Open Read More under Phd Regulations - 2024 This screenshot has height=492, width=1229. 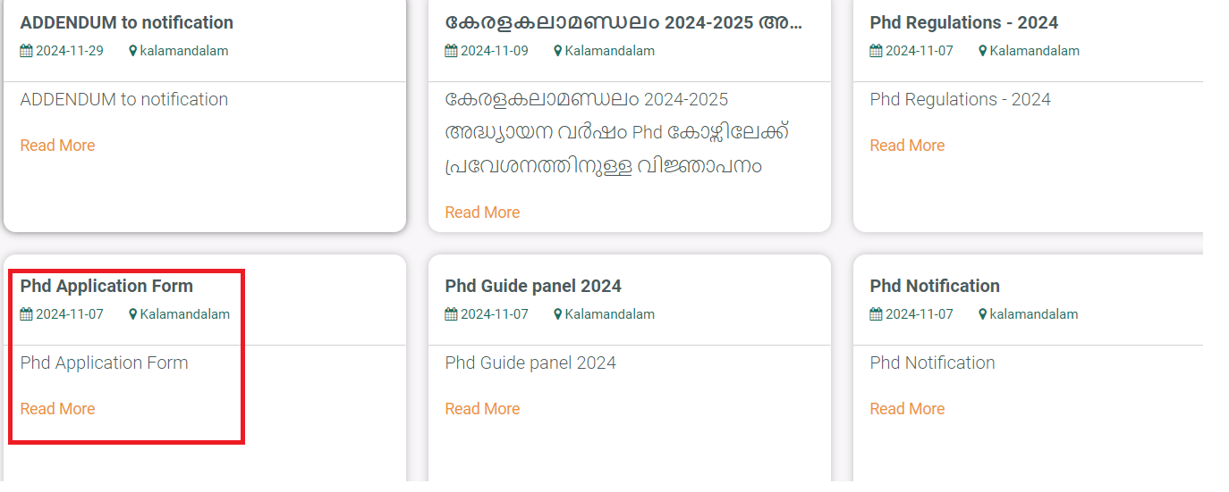click(x=907, y=146)
